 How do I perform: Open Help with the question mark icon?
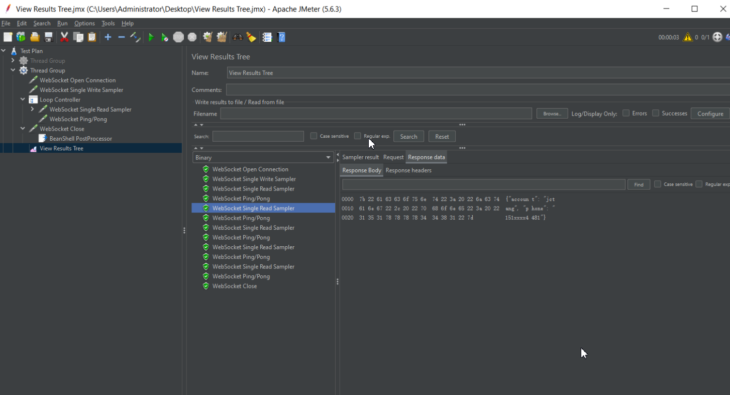point(281,37)
